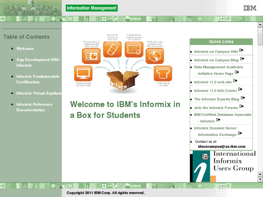The width and height of the screenshot is (263, 197).
Task: Click the Welcome to IBM's Informix heading
Action: (x=125, y=110)
